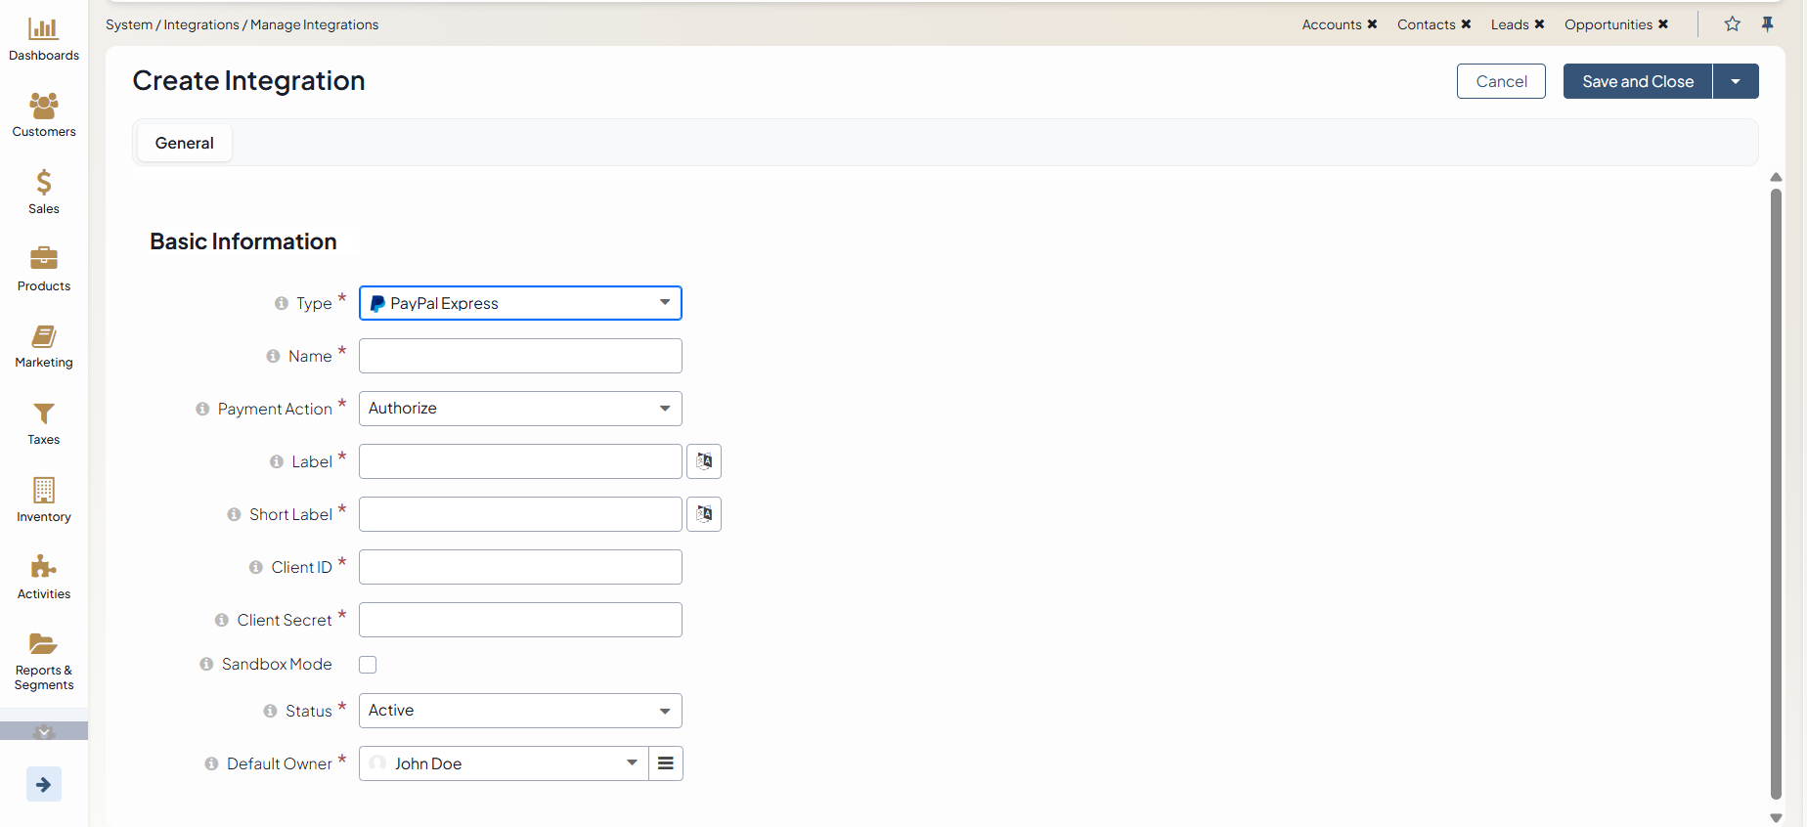Enable the Sandbox Mode checkbox
Screen dimensions: 1807x827
pyautogui.click(x=368, y=665)
